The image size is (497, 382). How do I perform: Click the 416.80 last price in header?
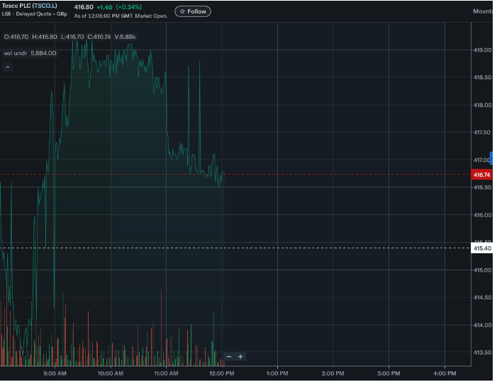84,6
